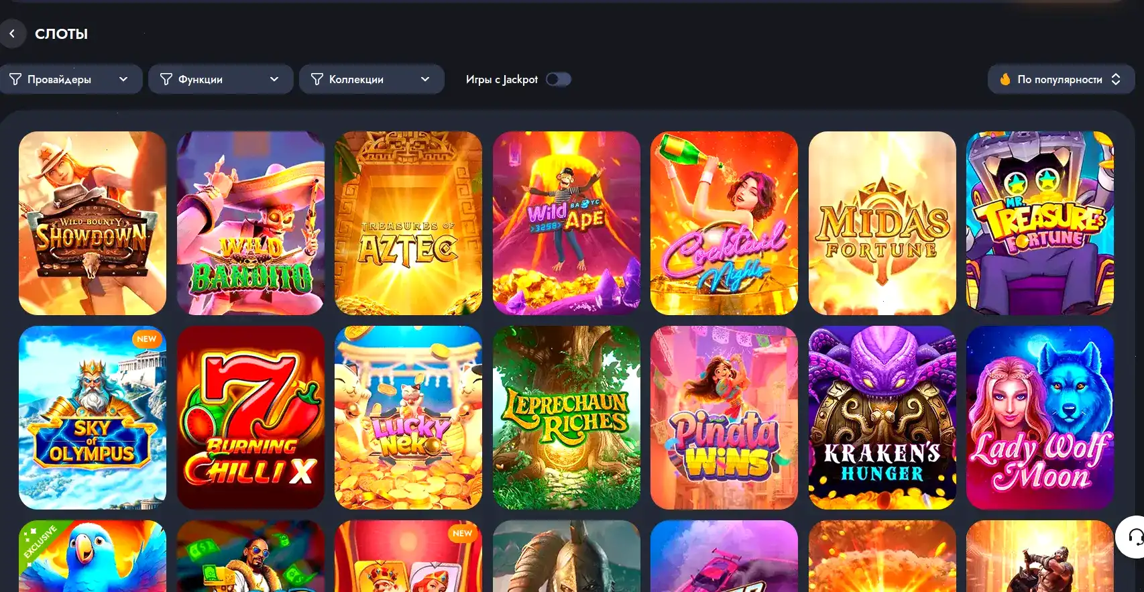Image resolution: width=1144 pixels, height=592 pixels.
Task: Open the support headset chat icon
Action: [1135, 537]
